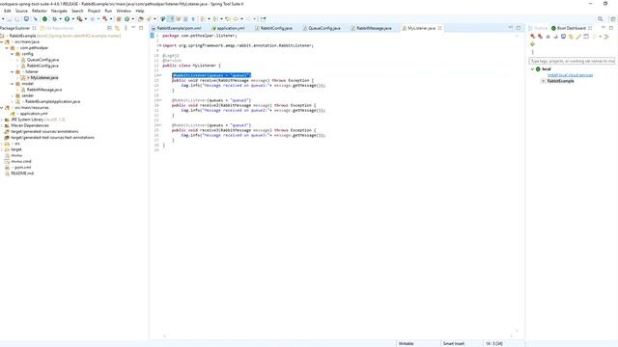
Task: Close the MyListener.java editor tab
Action: (x=439, y=28)
